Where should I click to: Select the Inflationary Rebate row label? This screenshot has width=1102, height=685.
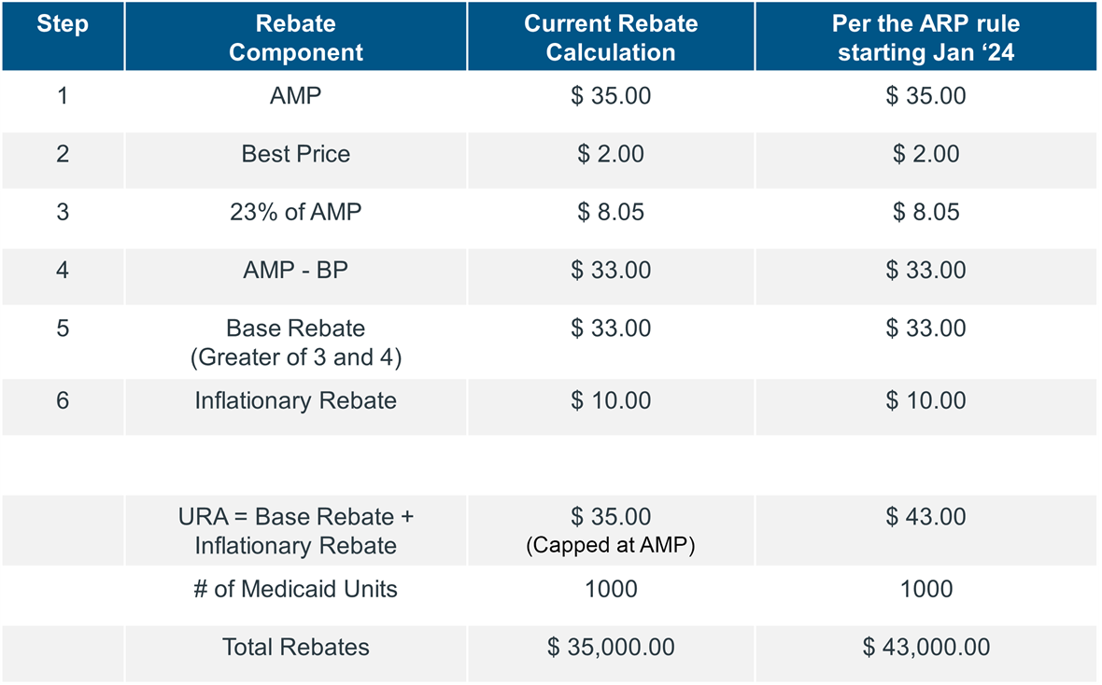pyautogui.click(x=296, y=400)
